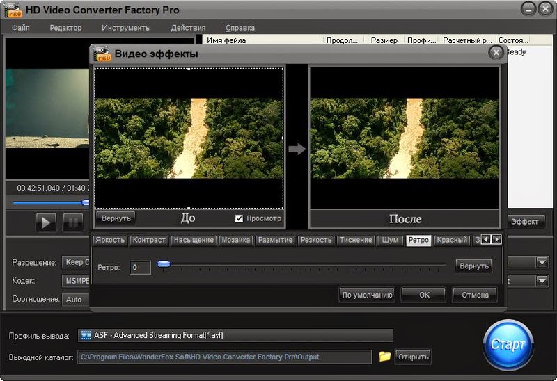This screenshot has height=381, width=557.
Task: Open the Редактор menu
Action: [x=65, y=28]
